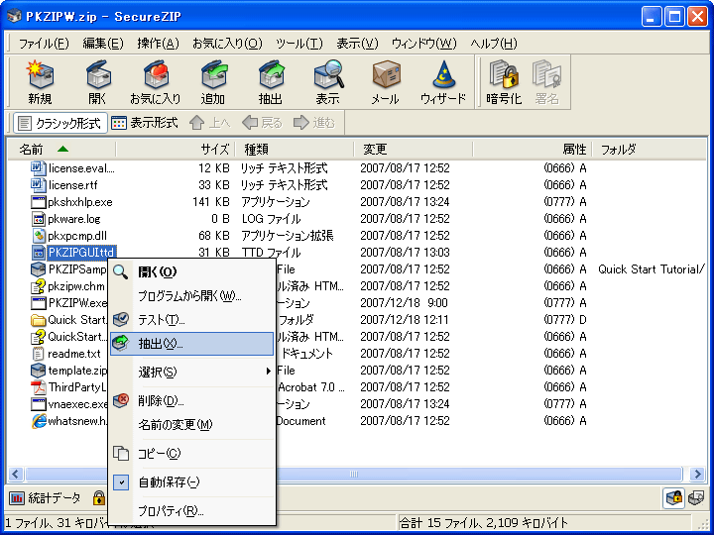Choose テスト(T)... in the context menu

coord(192,320)
